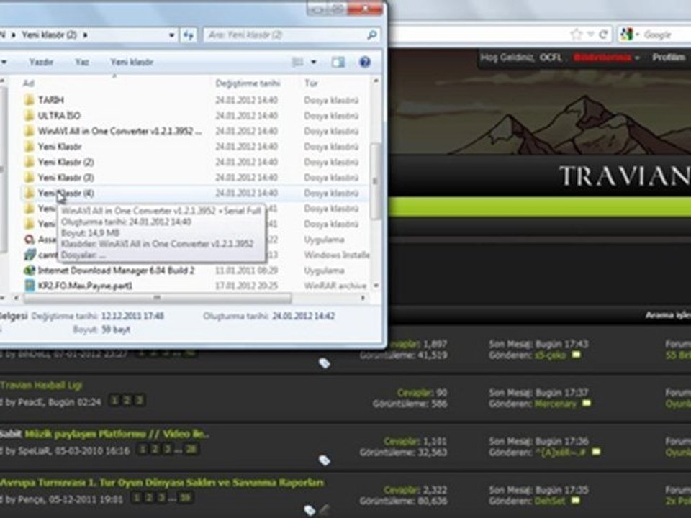Refresh the Explorer address bar
Image resolution: width=691 pixels, height=518 pixels.
tap(188, 35)
